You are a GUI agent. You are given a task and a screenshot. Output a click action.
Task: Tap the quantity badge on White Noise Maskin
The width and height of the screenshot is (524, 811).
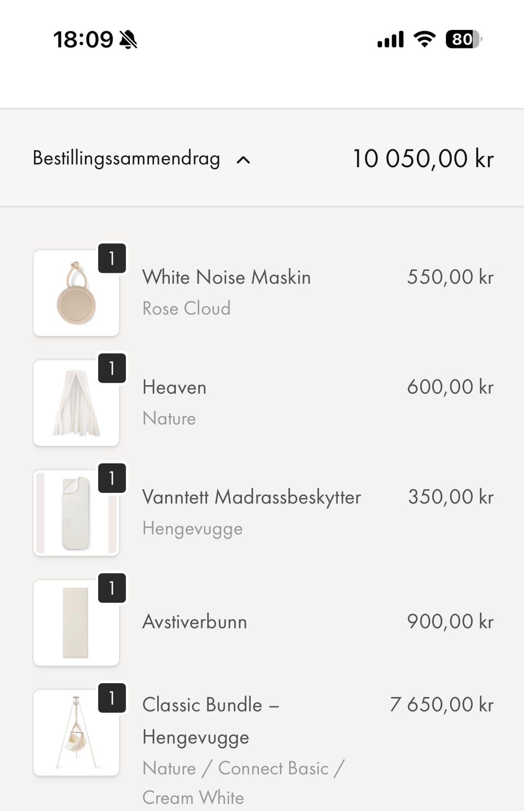pos(112,258)
